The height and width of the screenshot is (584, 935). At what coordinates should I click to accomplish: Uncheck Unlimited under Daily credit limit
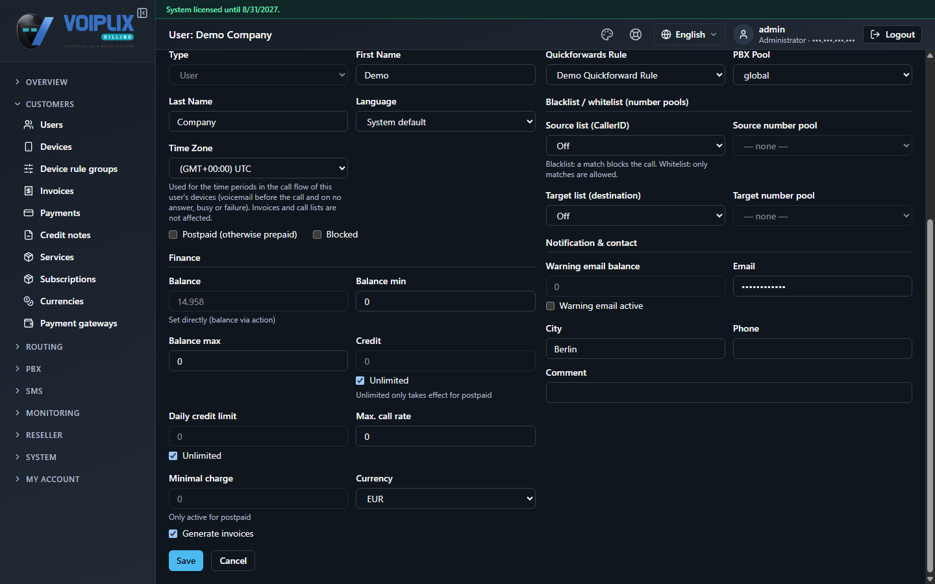(173, 456)
